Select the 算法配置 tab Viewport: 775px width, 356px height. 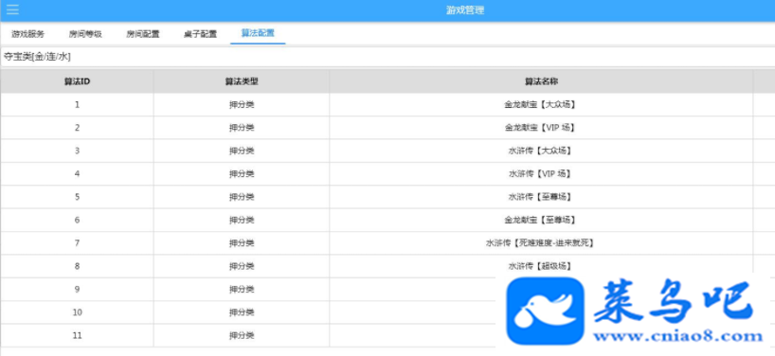coord(258,33)
